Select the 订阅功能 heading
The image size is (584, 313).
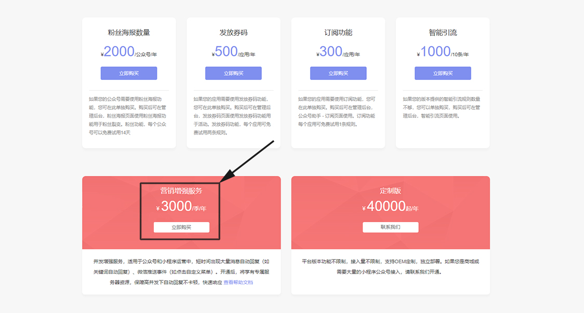338,33
